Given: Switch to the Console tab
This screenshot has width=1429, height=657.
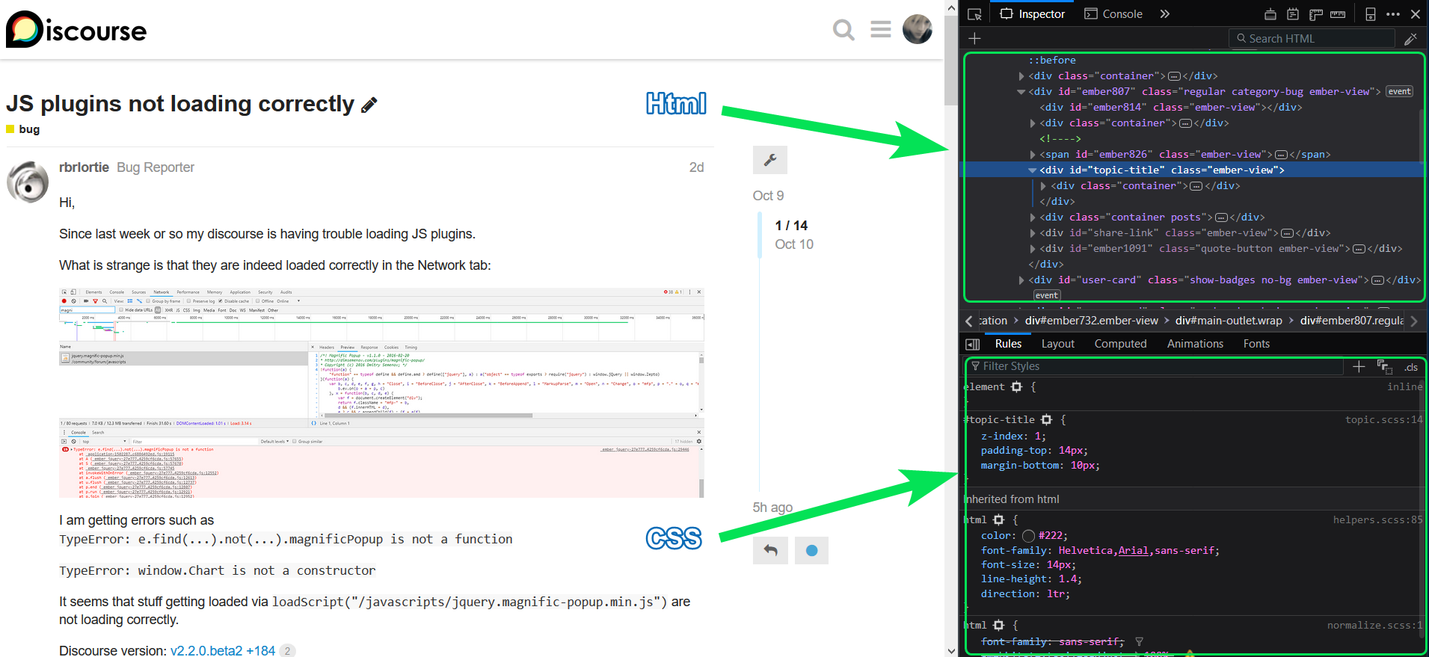Looking at the screenshot, I should pos(1113,14).
